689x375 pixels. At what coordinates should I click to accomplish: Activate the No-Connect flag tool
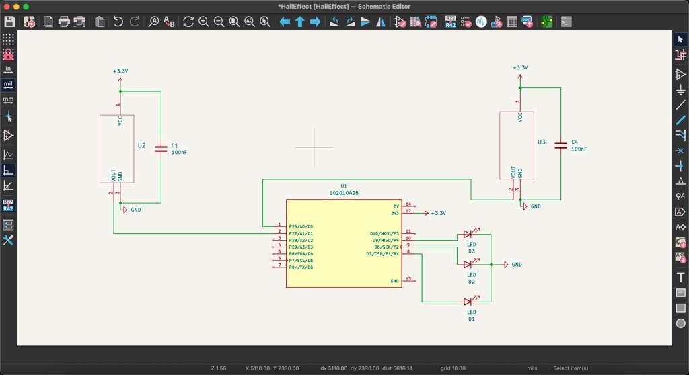(680, 151)
